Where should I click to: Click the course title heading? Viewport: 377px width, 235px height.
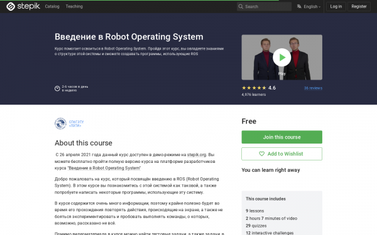(129, 37)
